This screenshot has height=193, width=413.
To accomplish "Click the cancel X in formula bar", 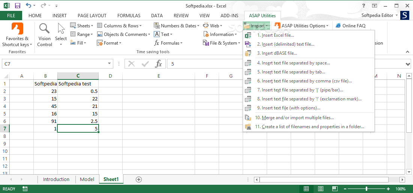I will tap(131, 64).
